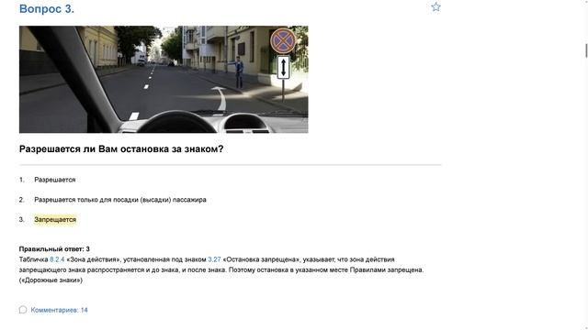
Task: Open the road situation photo
Action: pos(164,80)
